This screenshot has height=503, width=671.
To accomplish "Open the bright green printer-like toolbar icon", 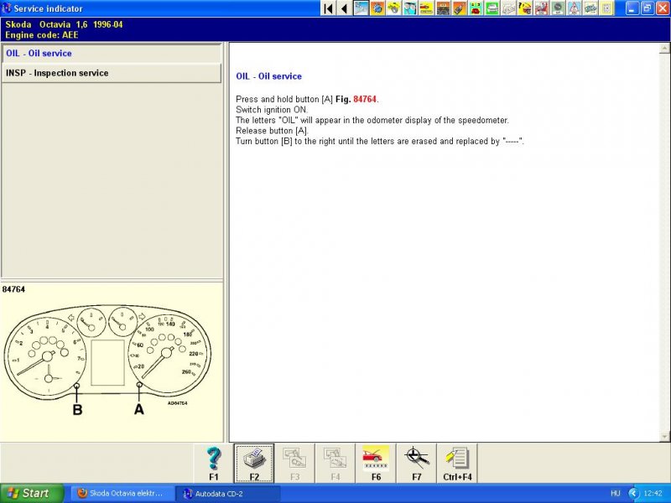I will [x=492, y=8].
